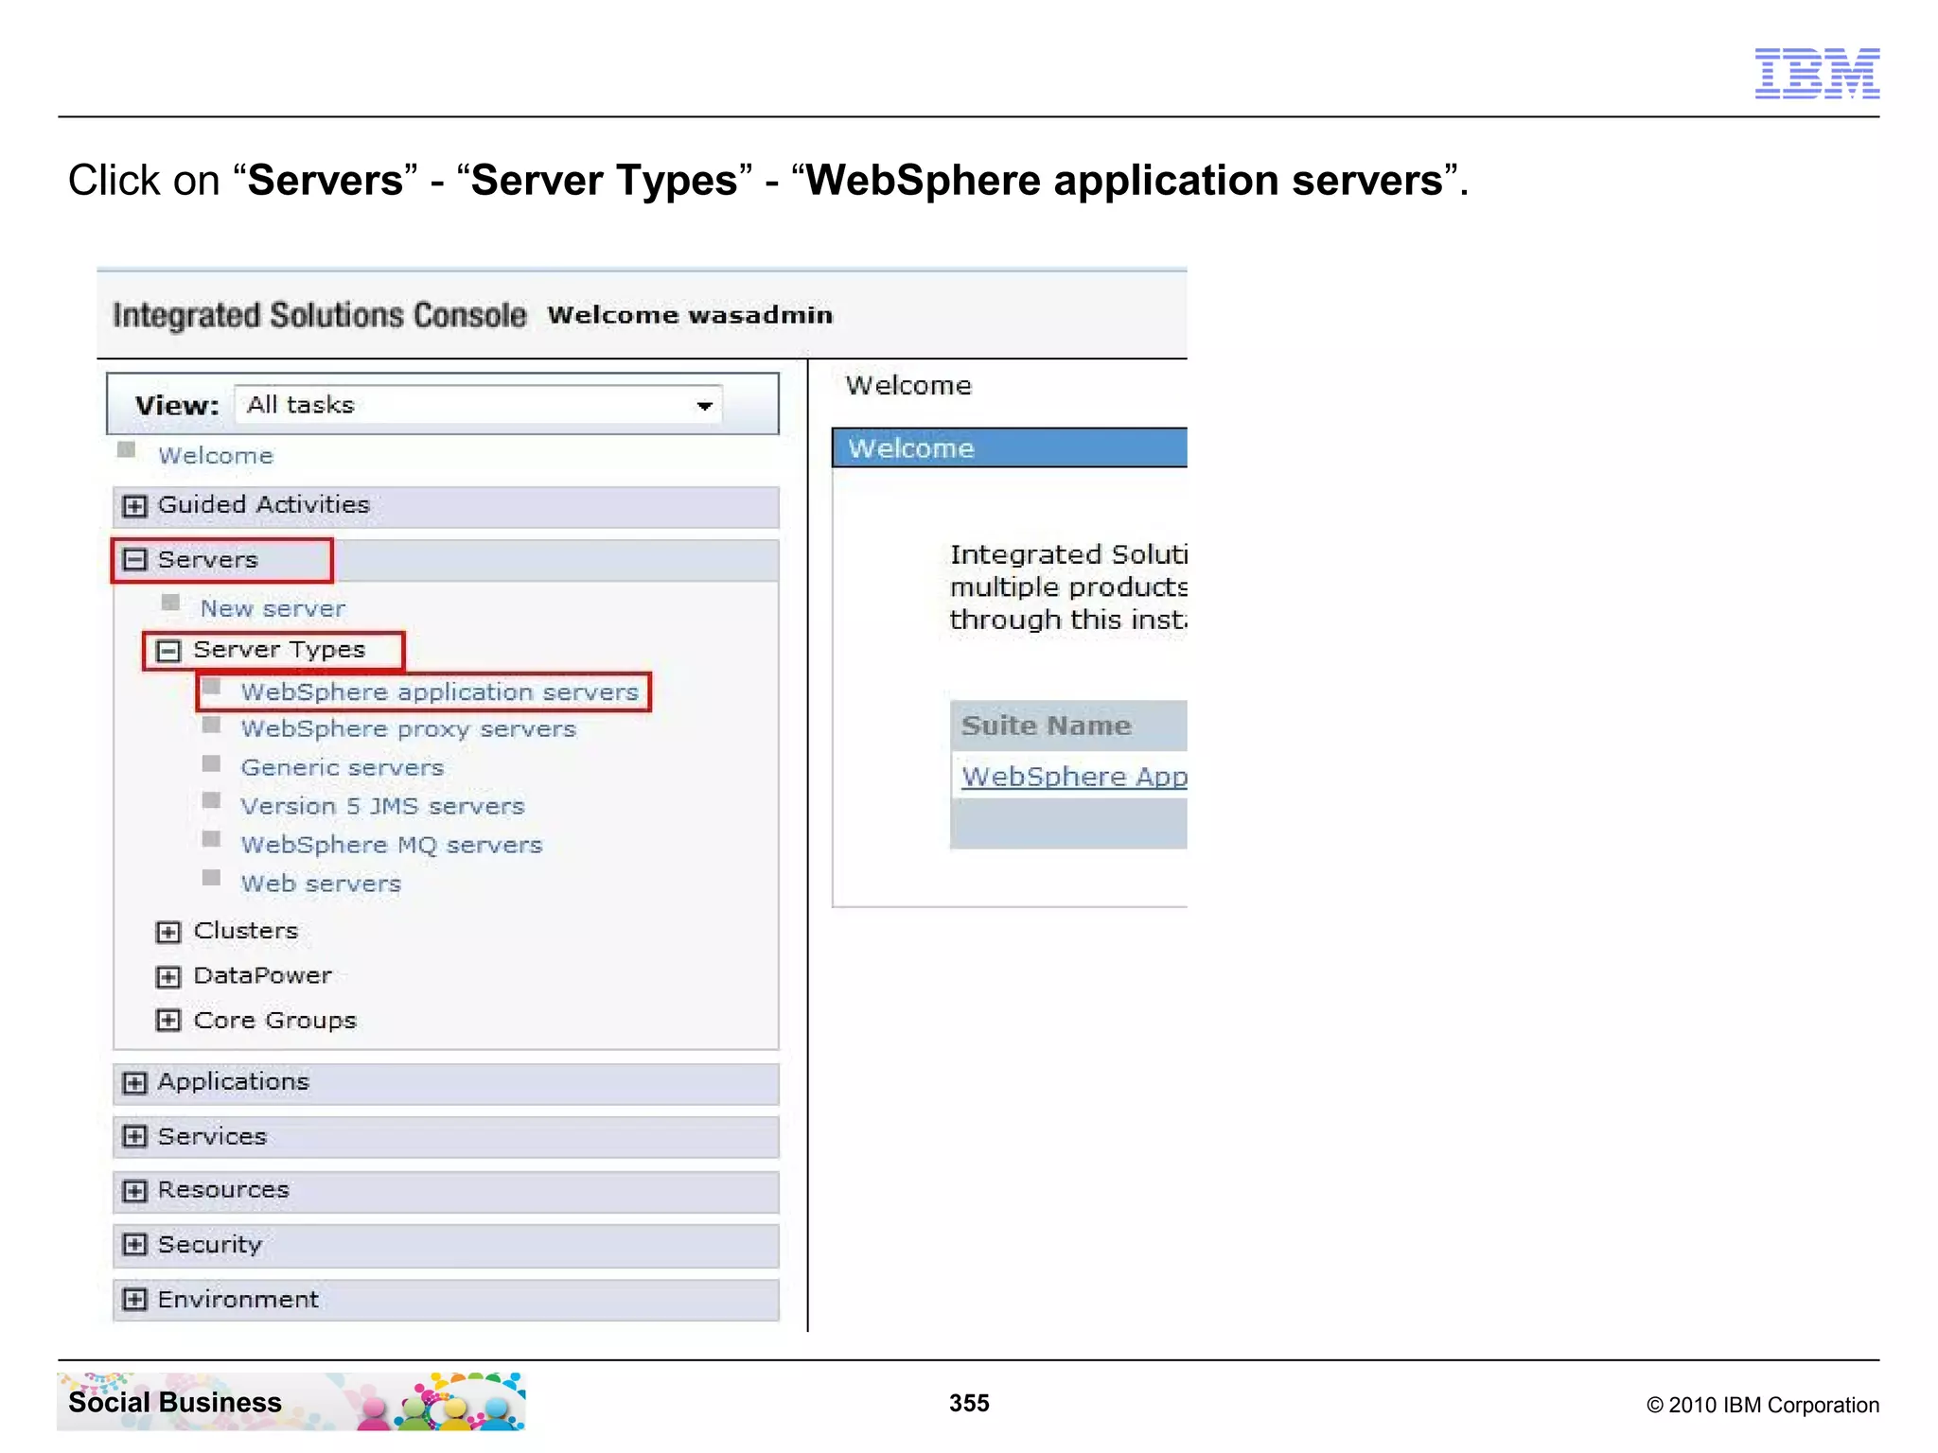The height and width of the screenshot is (1453, 1938).
Task: Expand Clusters node
Action: click(x=168, y=933)
